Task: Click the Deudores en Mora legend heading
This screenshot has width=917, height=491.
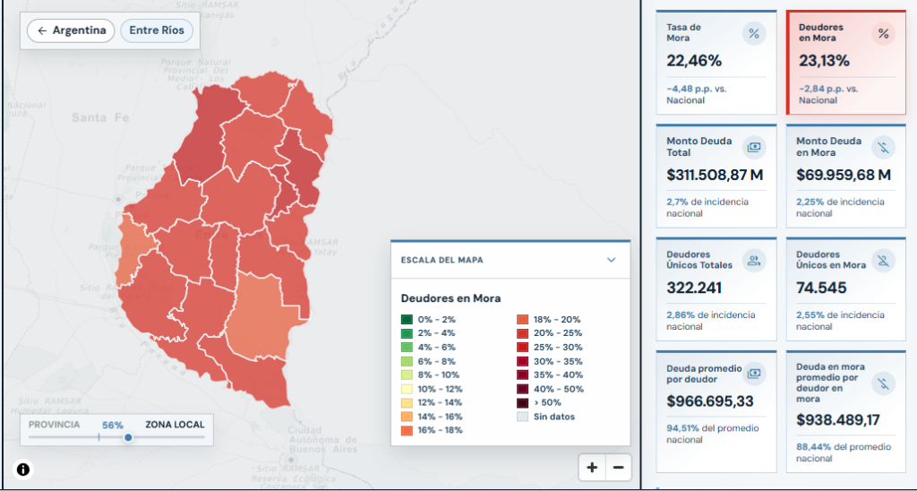Action: point(450,298)
